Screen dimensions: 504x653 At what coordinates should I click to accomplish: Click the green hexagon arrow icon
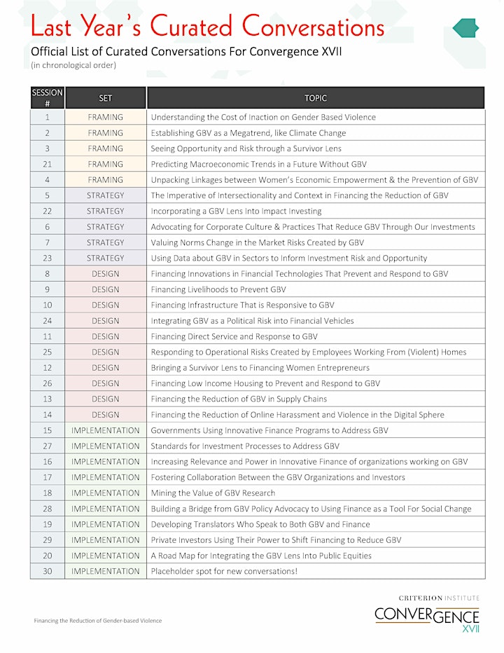(465, 28)
